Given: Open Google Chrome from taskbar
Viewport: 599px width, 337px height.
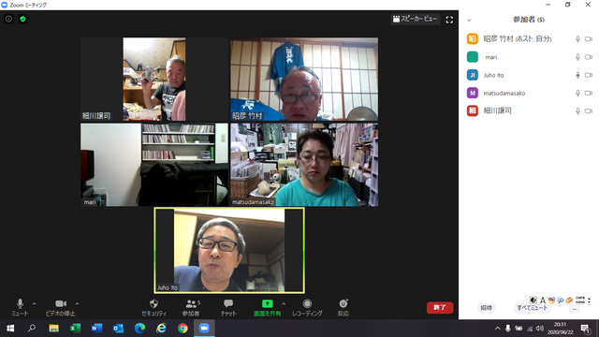Looking at the screenshot, I should pos(183,329).
